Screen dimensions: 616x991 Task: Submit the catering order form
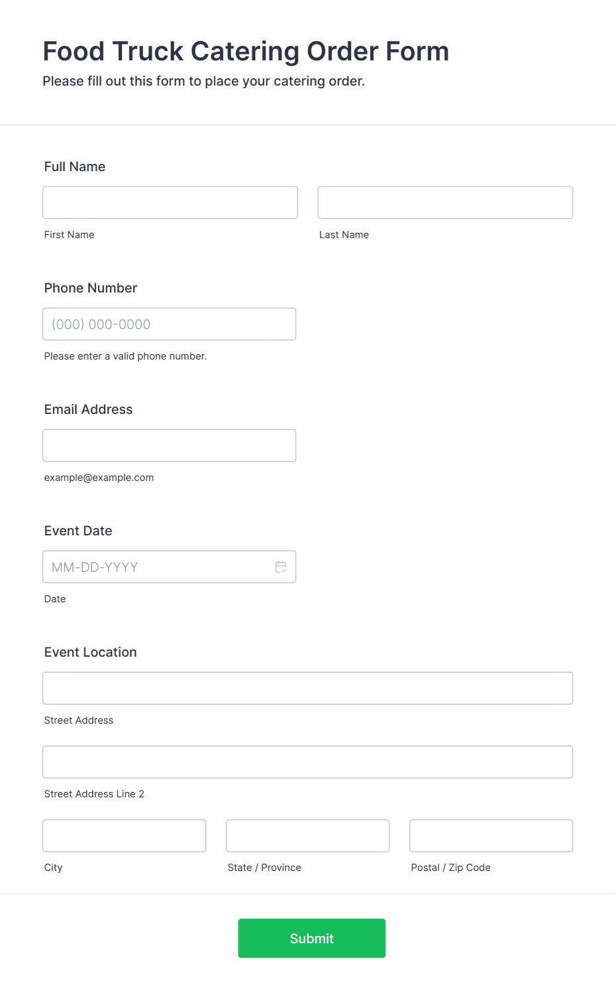[312, 939]
